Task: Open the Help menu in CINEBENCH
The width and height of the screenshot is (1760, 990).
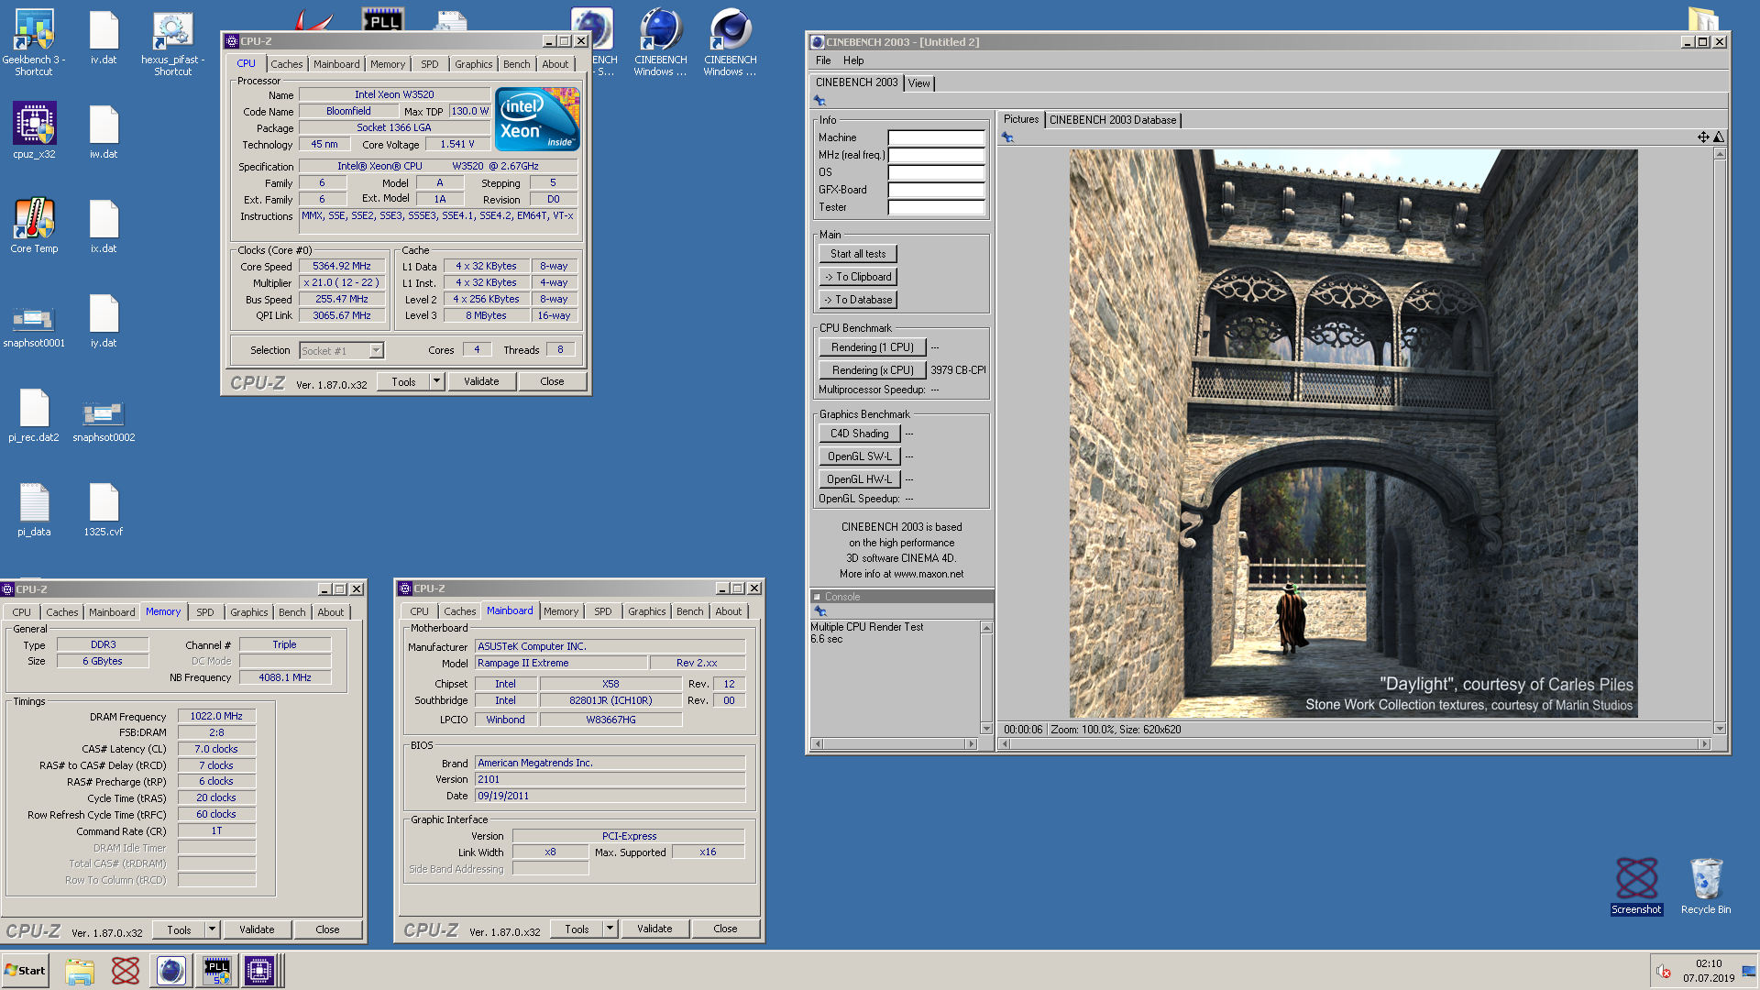Action: [x=853, y=60]
